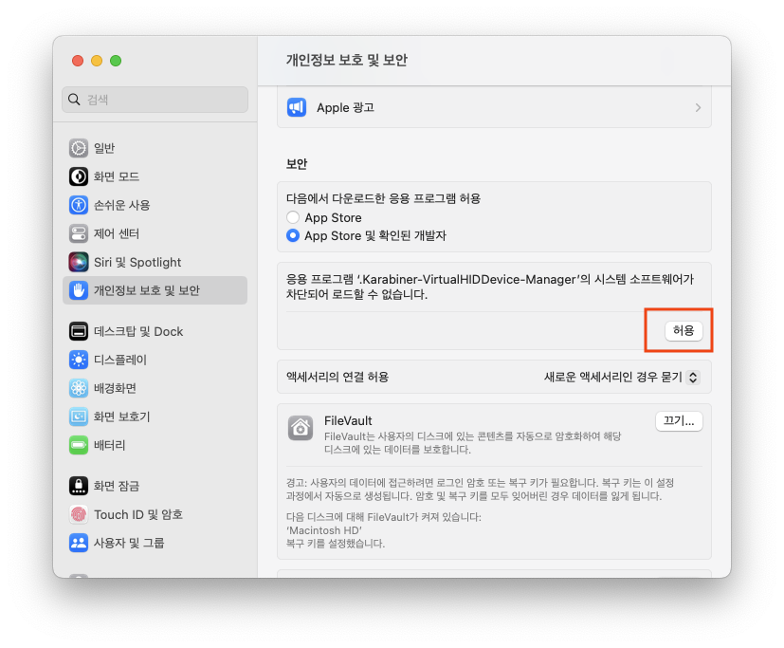Click the 손쉬운 사용 accessibility icon
This screenshot has width=784, height=648.
(x=79, y=205)
